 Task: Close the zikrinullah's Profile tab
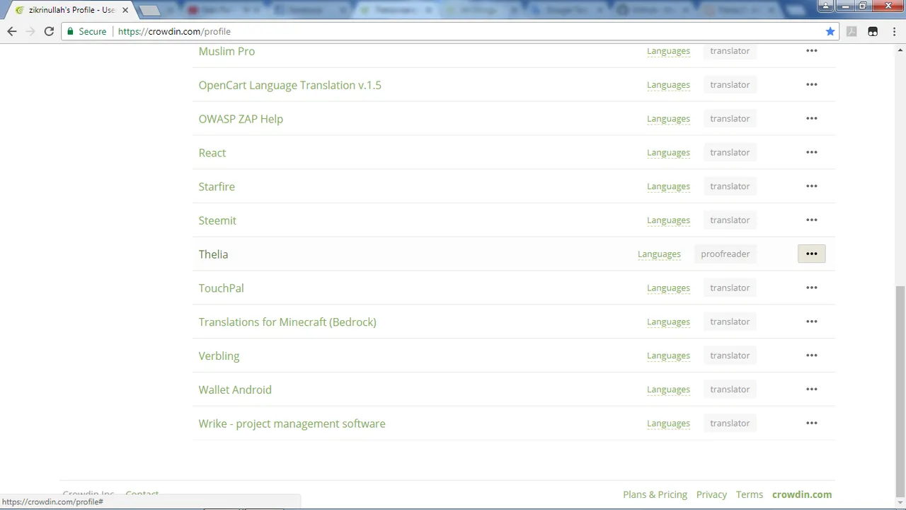(x=125, y=11)
